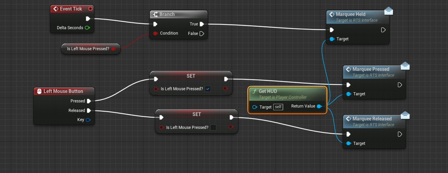Click the Released execution output pin
The image size is (448, 173).
(x=89, y=111)
